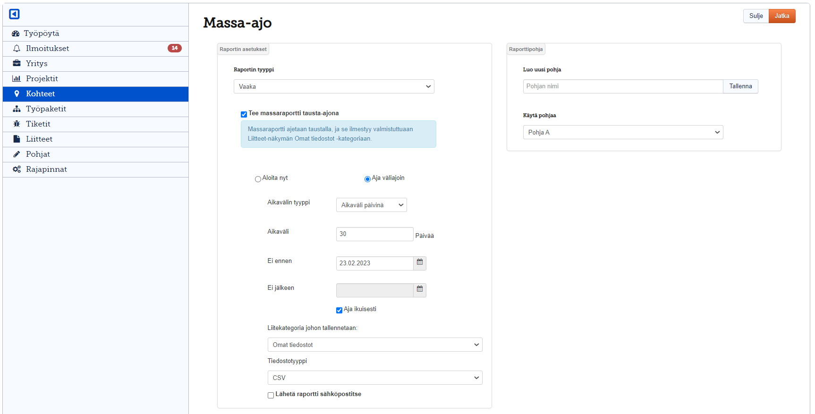Open Ilmoitukset menu item
This screenshot has width=815, height=414.
tap(95, 49)
